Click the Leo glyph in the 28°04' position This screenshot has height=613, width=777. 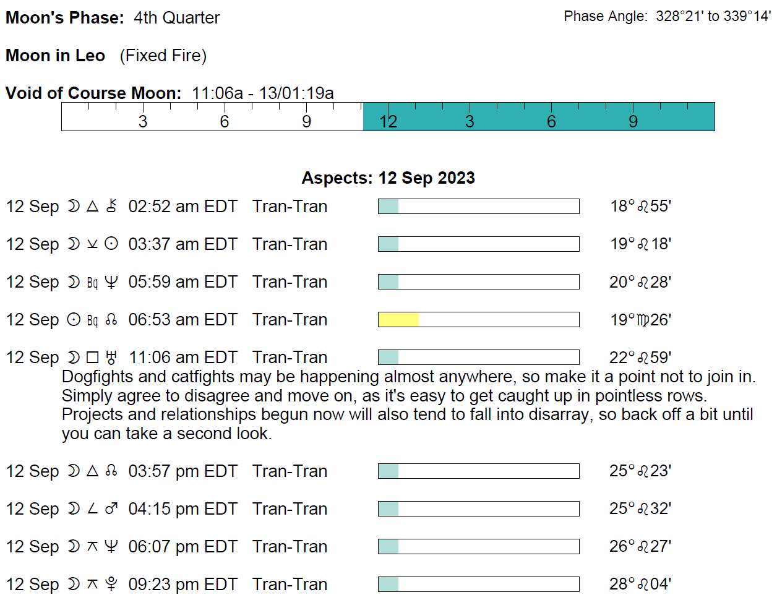643,585
